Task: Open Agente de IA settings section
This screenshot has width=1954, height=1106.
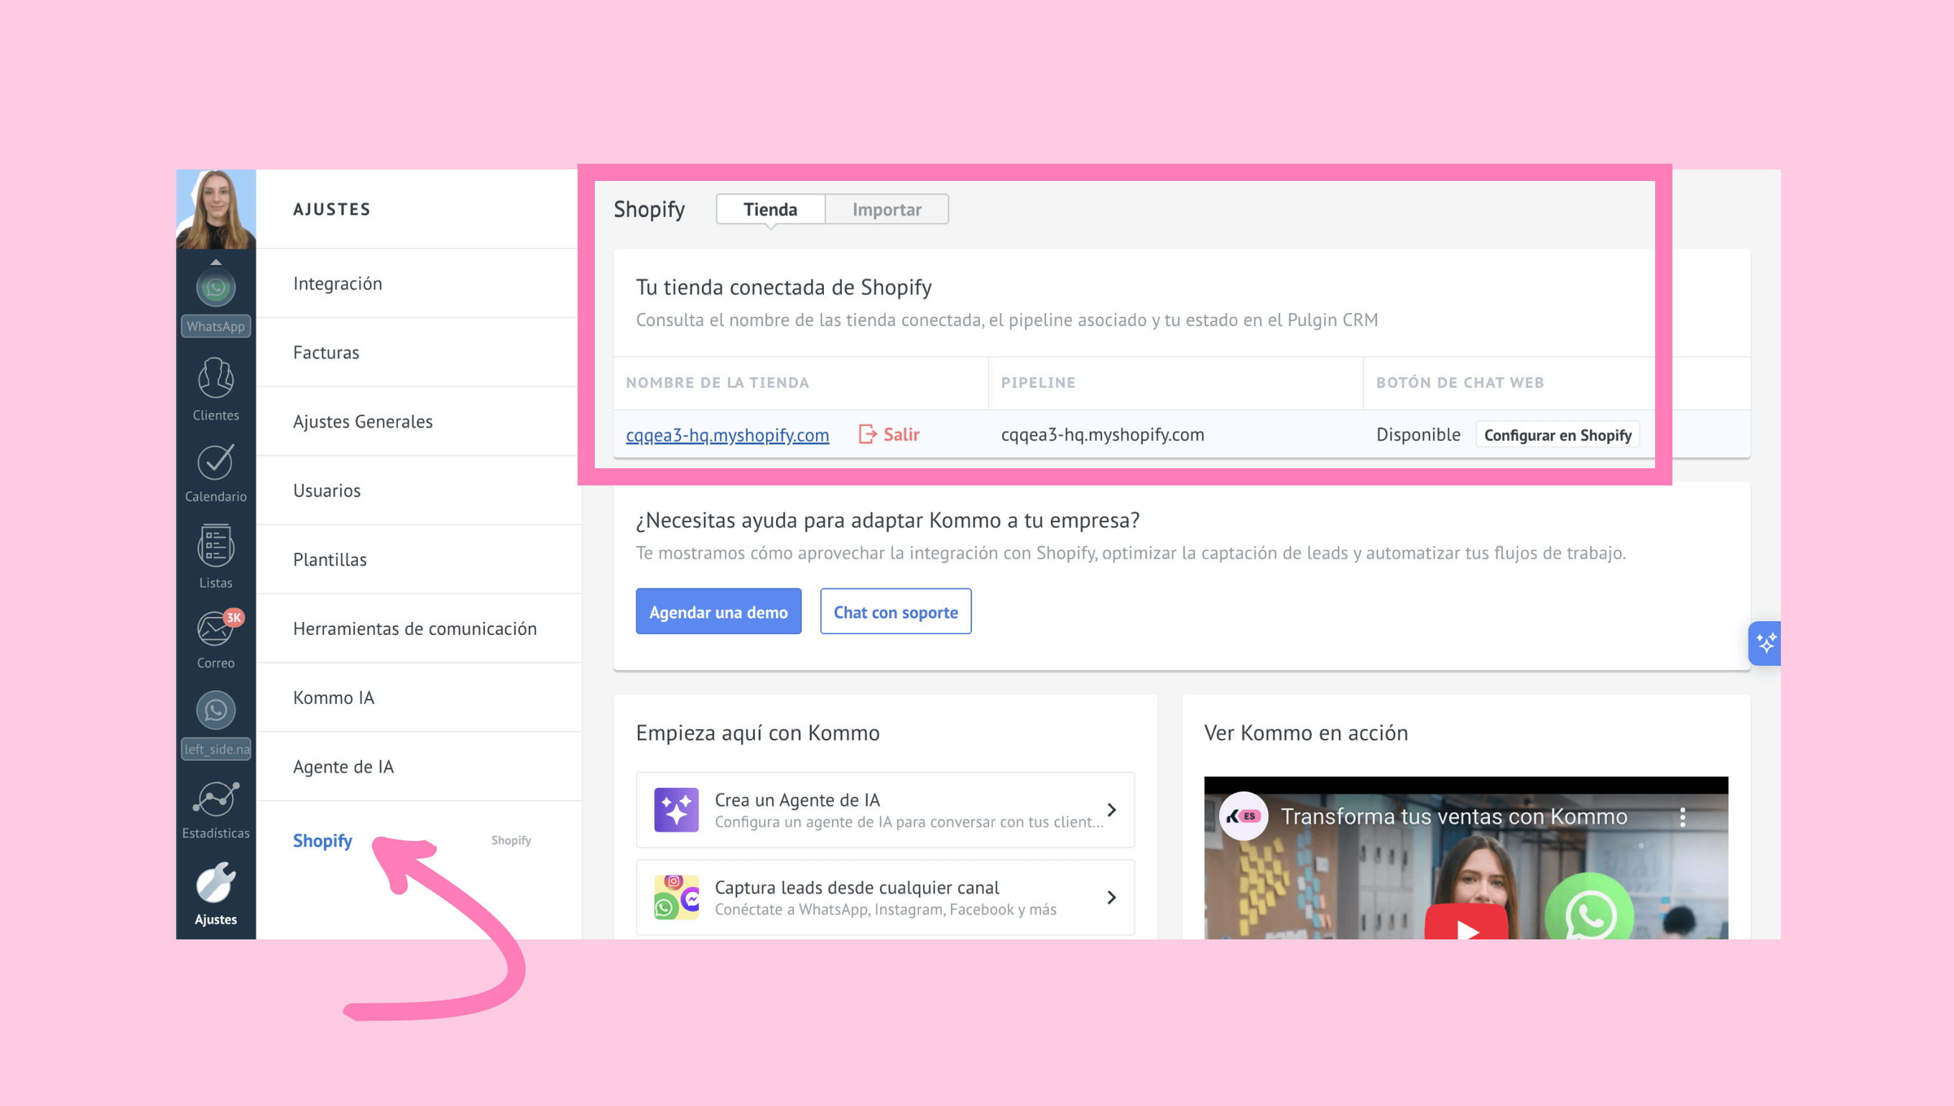Action: 419,767
